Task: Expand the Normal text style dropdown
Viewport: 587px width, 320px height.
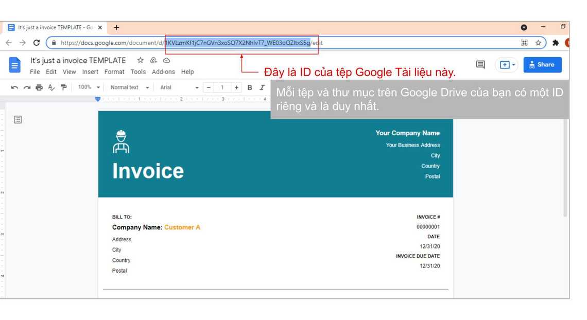Action: [130, 87]
